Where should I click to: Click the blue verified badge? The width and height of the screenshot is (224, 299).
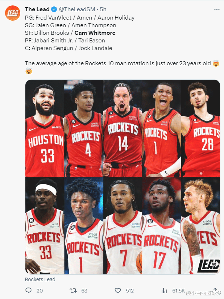tap(54, 9)
